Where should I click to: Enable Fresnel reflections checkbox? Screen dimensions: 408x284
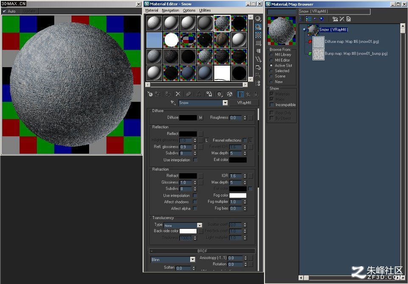(245, 140)
